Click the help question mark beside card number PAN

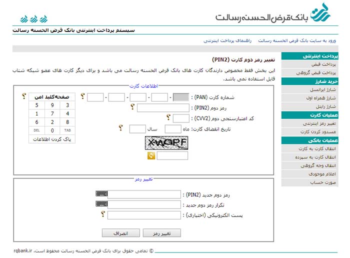83,96
